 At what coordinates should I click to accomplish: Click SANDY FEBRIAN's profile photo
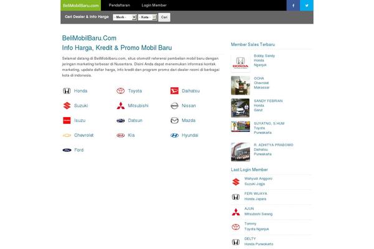click(241, 108)
